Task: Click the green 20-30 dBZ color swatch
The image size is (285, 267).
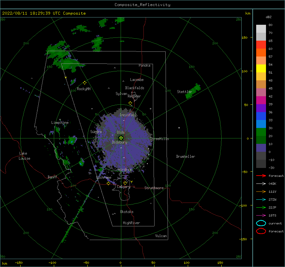Action: (x=261, y=132)
